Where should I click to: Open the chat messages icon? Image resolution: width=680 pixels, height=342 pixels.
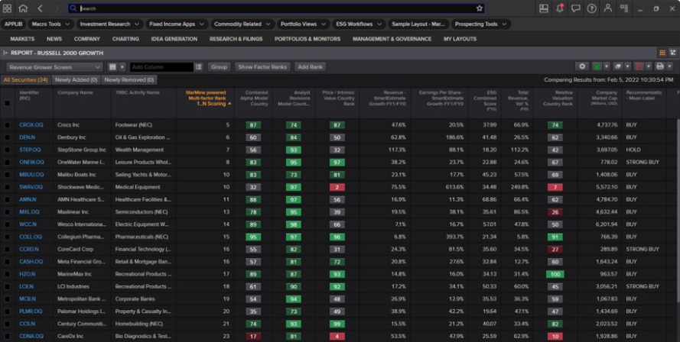point(576,8)
